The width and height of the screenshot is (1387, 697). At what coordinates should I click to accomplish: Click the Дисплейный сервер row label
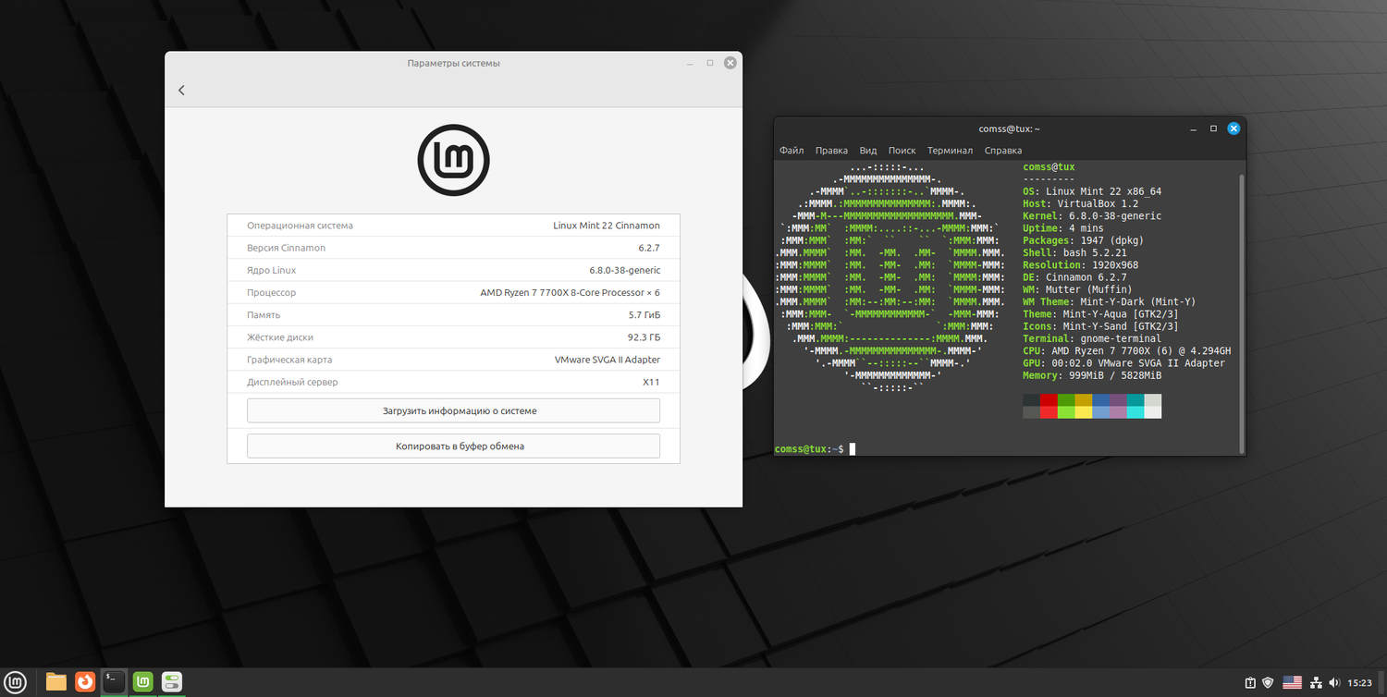[x=292, y=382]
